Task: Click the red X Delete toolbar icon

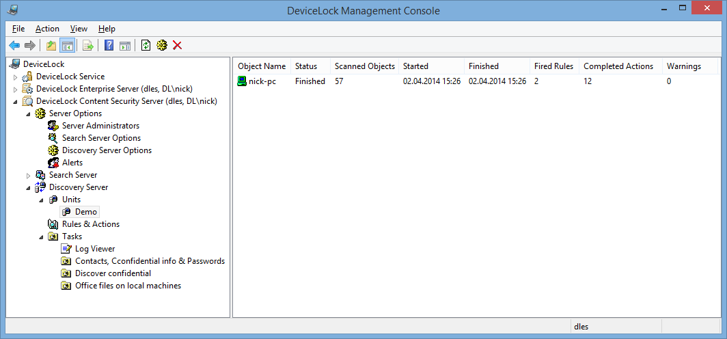Action: (x=177, y=45)
